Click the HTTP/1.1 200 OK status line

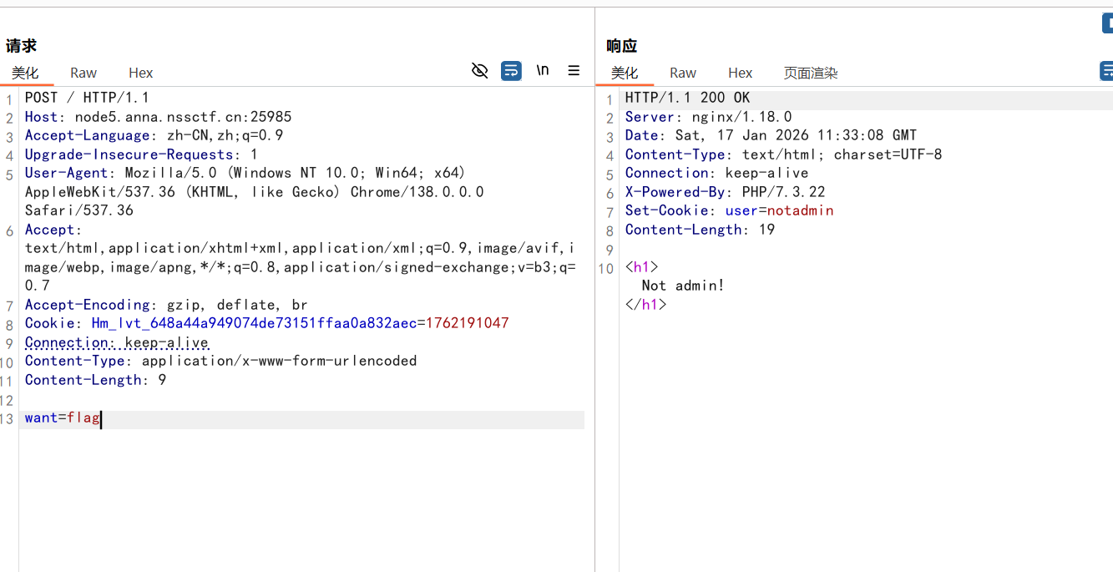click(687, 99)
